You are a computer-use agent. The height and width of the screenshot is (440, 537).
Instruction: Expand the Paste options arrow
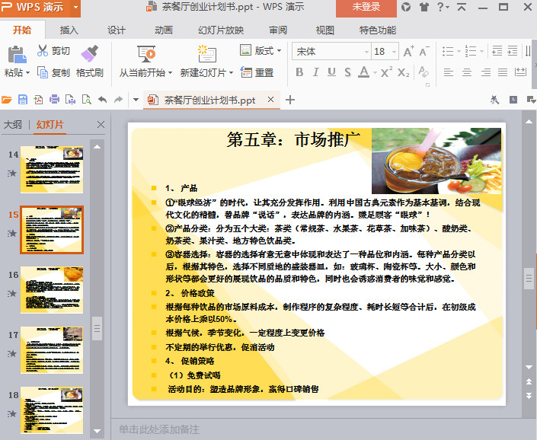pos(27,72)
